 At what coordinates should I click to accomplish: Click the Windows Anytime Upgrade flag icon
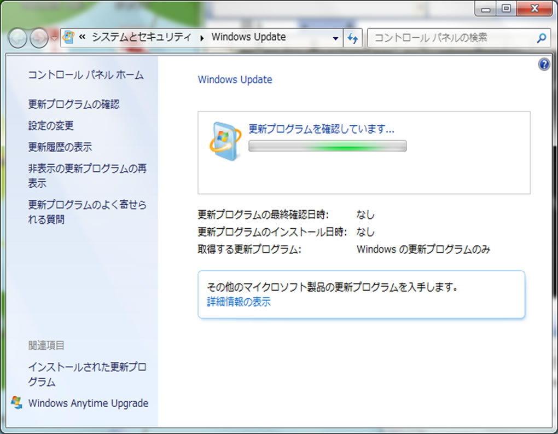tap(16, 403)
